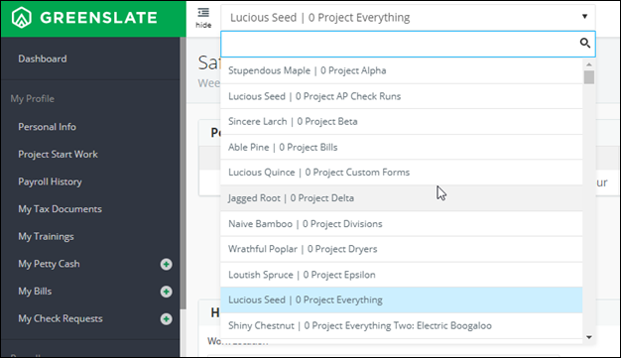Go to My Tax Documents
This screenshot has width=621, height=358.
pos(60,209)
